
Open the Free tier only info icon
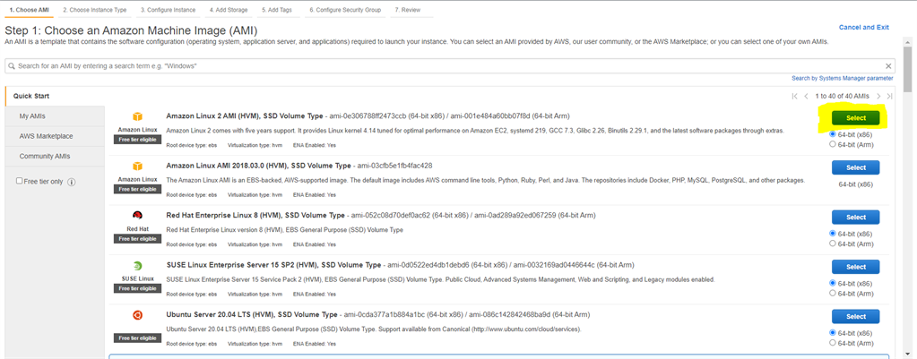(x=72, y=182)
